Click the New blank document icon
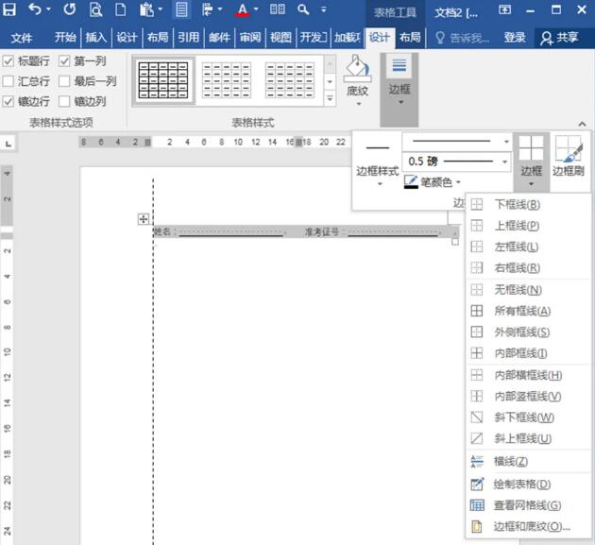This screenshot has width=595, height=545. click(x=120, y=9)
